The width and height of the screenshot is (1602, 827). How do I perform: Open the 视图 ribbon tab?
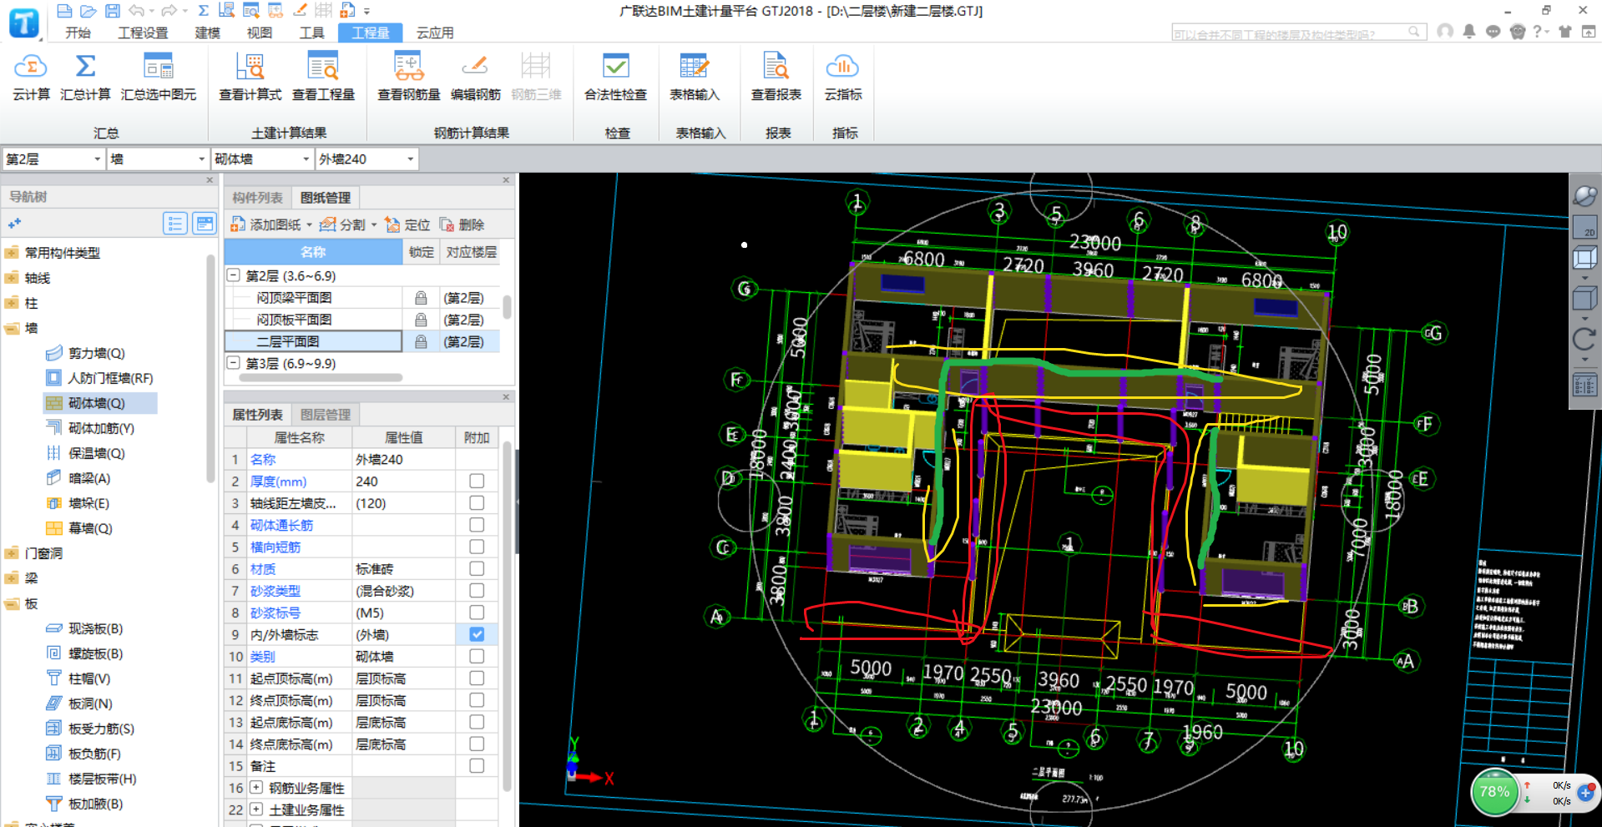coord(260,33)
